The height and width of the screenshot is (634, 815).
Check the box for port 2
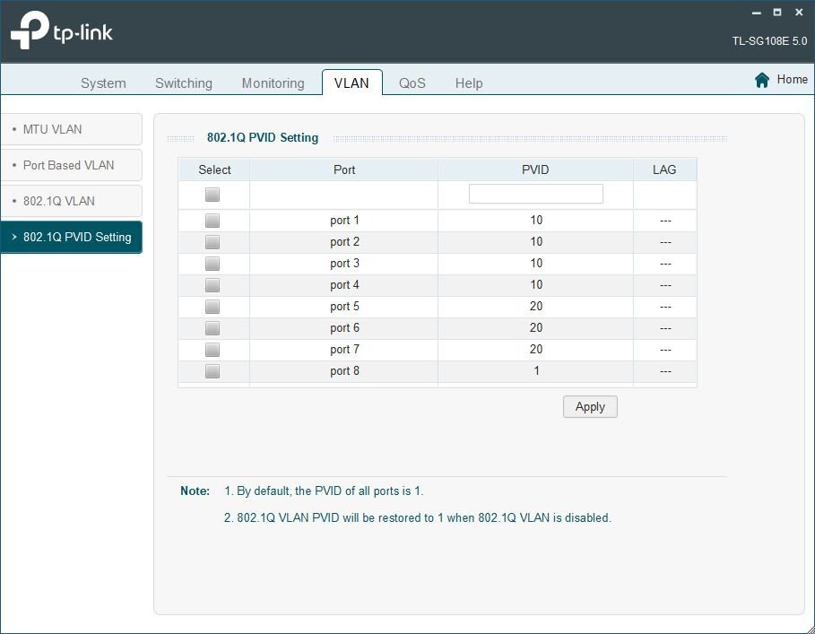(x=212, y=242)
